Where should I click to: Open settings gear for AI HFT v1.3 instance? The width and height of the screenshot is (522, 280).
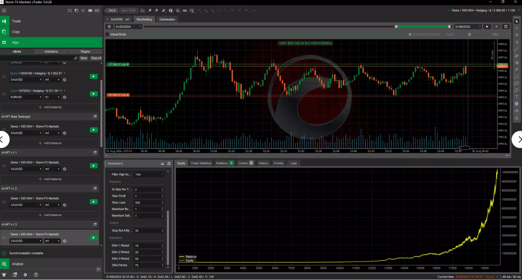click(65, 241)
